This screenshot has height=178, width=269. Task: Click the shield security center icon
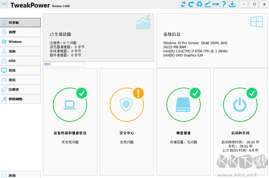tap(126, 104)
